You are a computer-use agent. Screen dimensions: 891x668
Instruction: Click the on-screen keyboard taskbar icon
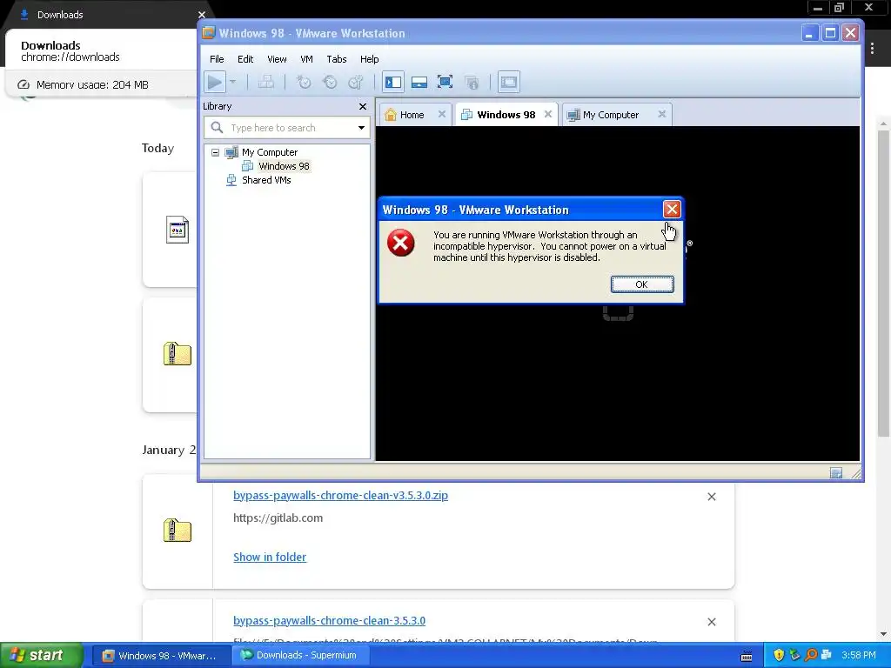(x=747, y=656)
